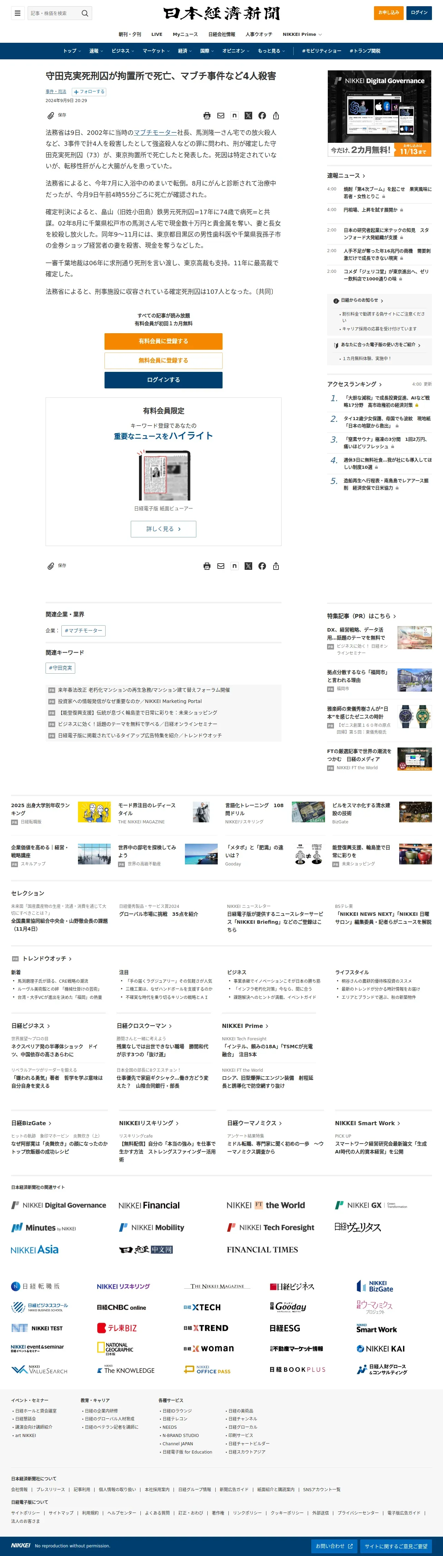Open the LIVE menu item
This screenshot has width=443, height=1556.
157,34
